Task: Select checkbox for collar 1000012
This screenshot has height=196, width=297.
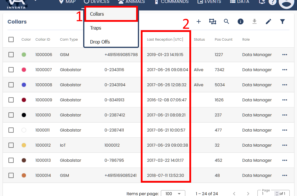Action: coord(11,145)
